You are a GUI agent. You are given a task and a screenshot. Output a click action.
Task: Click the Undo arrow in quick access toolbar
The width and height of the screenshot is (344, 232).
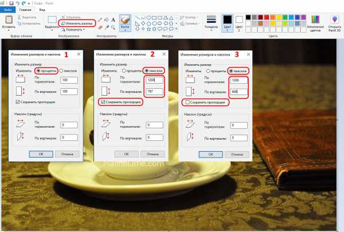pyautogui.click(x=18, y=3)
